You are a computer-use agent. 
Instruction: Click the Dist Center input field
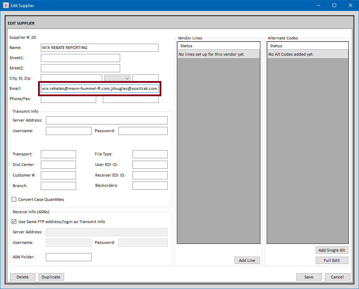[x=58, y=165]
